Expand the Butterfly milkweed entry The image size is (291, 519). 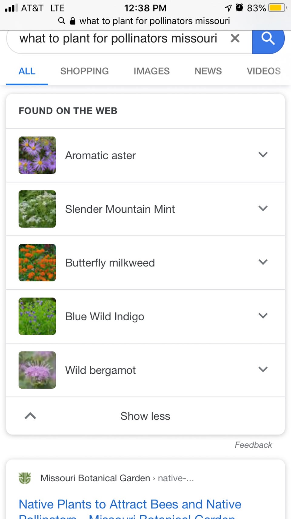[263, 262]
